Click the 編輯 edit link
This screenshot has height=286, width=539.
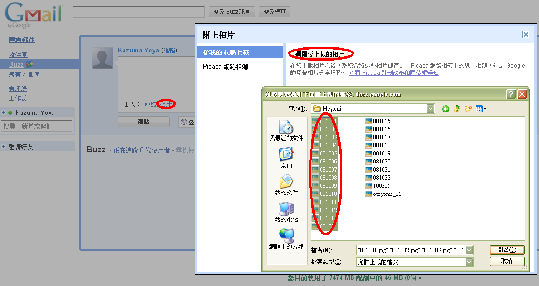click(169, 51)
